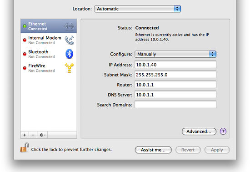Screen dimensions: 250x172
Task: Select the Bluetooth service
Action: tap(49, 54)
